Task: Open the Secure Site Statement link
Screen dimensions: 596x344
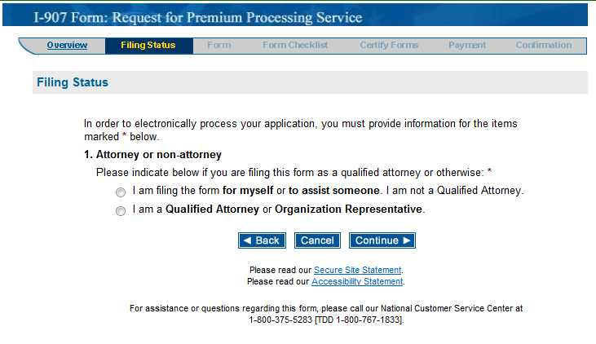Action: pyautogui.click(x=357, y=270)
